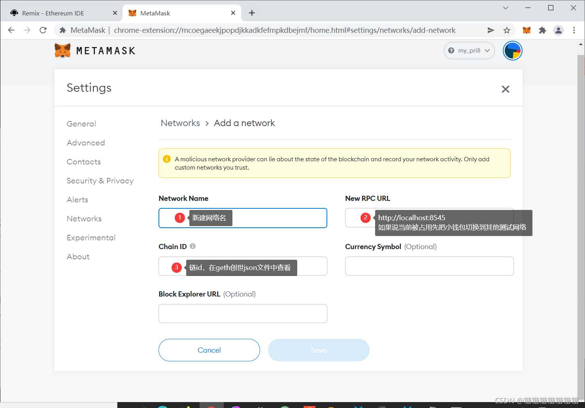Go forward in browser history
Screen dimensions: 585x408
(x=27, y=30)
